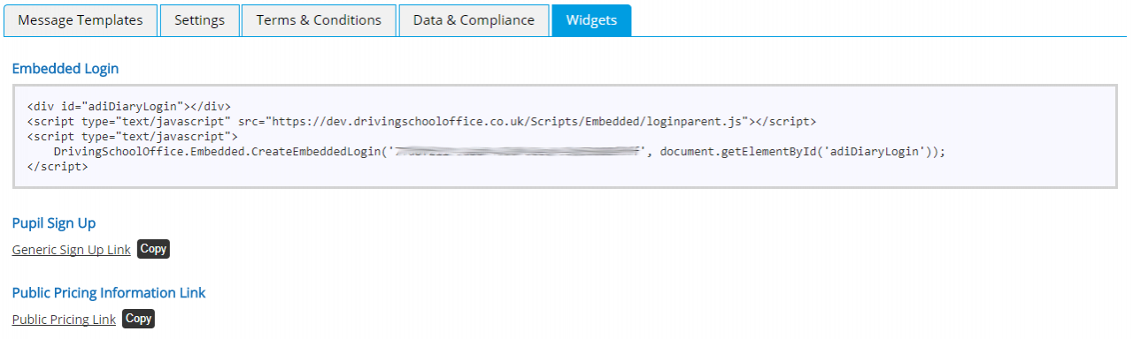Viewport: 1133px width, 339px height.
Task: Click the CreateEmbeddedLogin function call line
Action: pyautogui.click(x=499, y=152)
